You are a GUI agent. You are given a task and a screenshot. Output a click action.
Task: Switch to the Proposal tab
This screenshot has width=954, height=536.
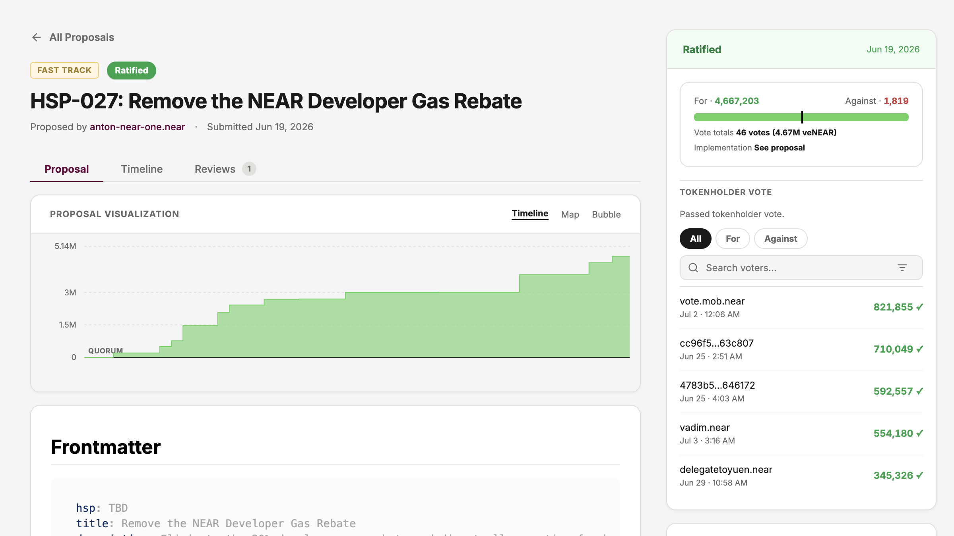click(67, 169)
